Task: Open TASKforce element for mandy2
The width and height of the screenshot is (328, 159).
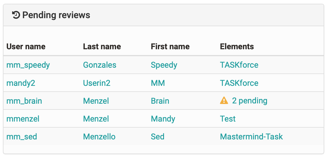Action: pos(239,83)
